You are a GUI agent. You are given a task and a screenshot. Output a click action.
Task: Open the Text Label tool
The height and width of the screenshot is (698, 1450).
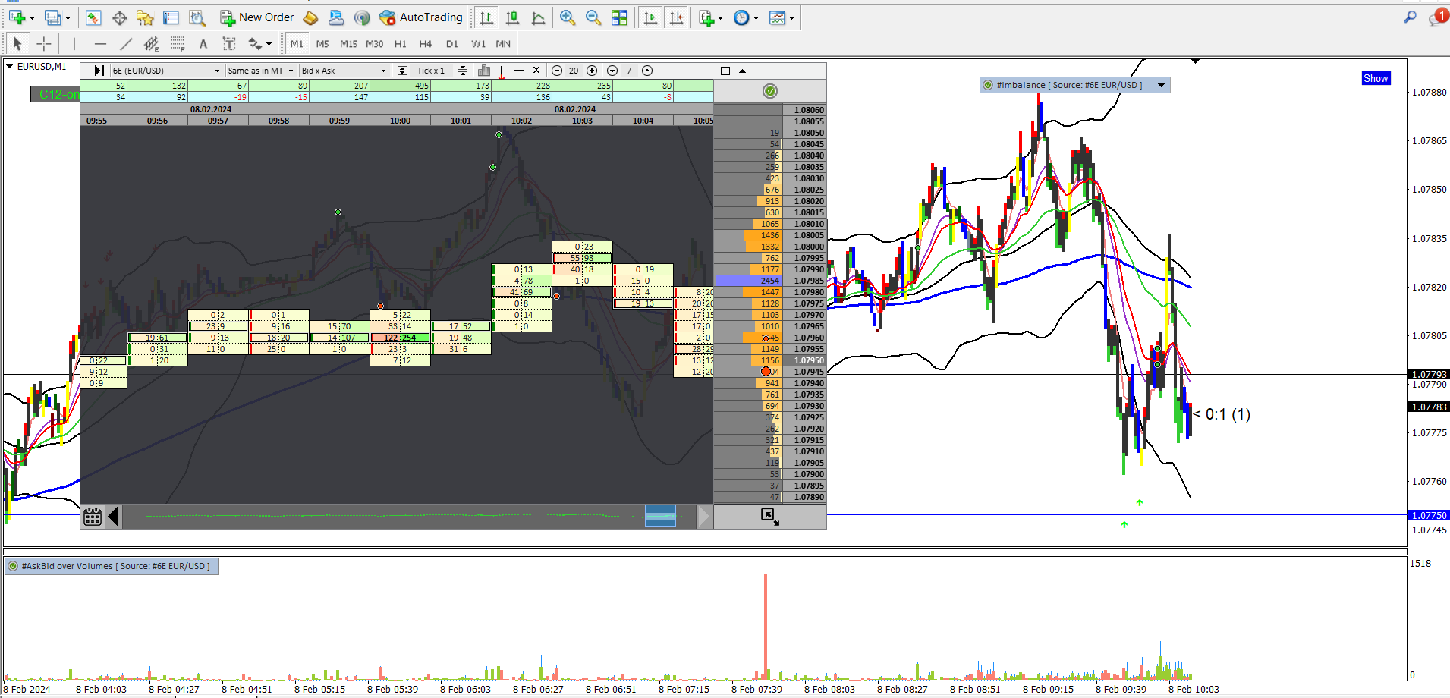tap(228, 44)
